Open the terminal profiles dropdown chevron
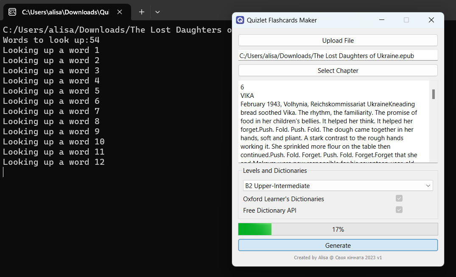The width and height of the screenshot is (456, 277). [157, 12]
